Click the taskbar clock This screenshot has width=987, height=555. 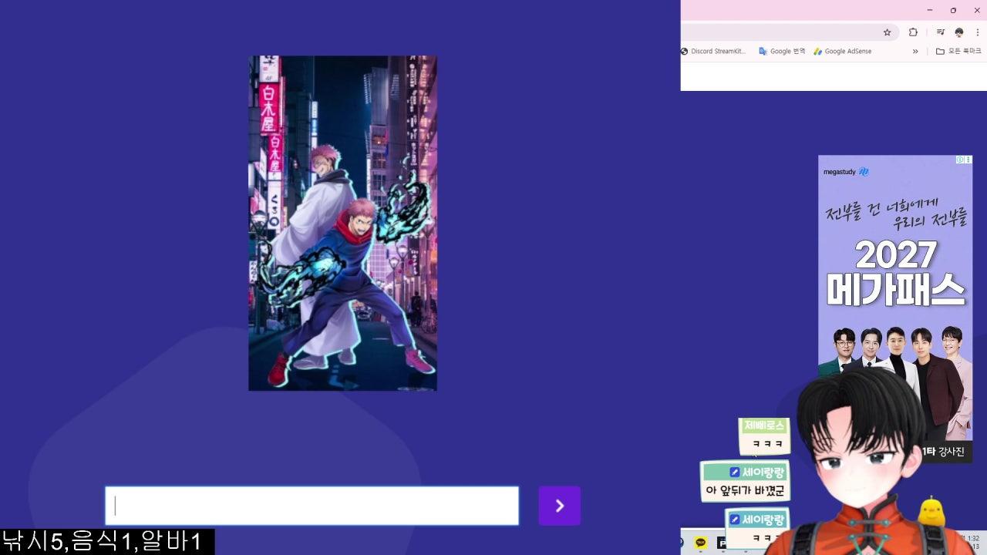click(x=972, y=542)
